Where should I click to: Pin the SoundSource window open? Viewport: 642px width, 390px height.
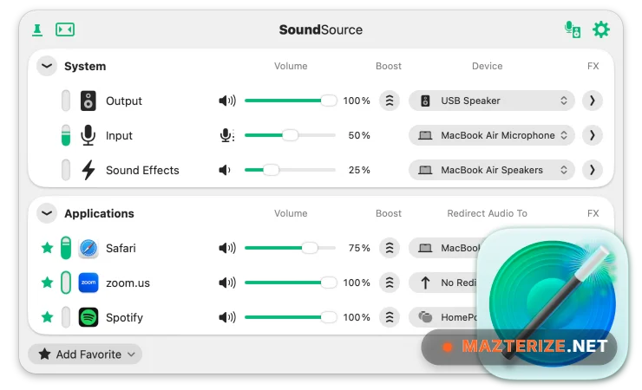37,29
